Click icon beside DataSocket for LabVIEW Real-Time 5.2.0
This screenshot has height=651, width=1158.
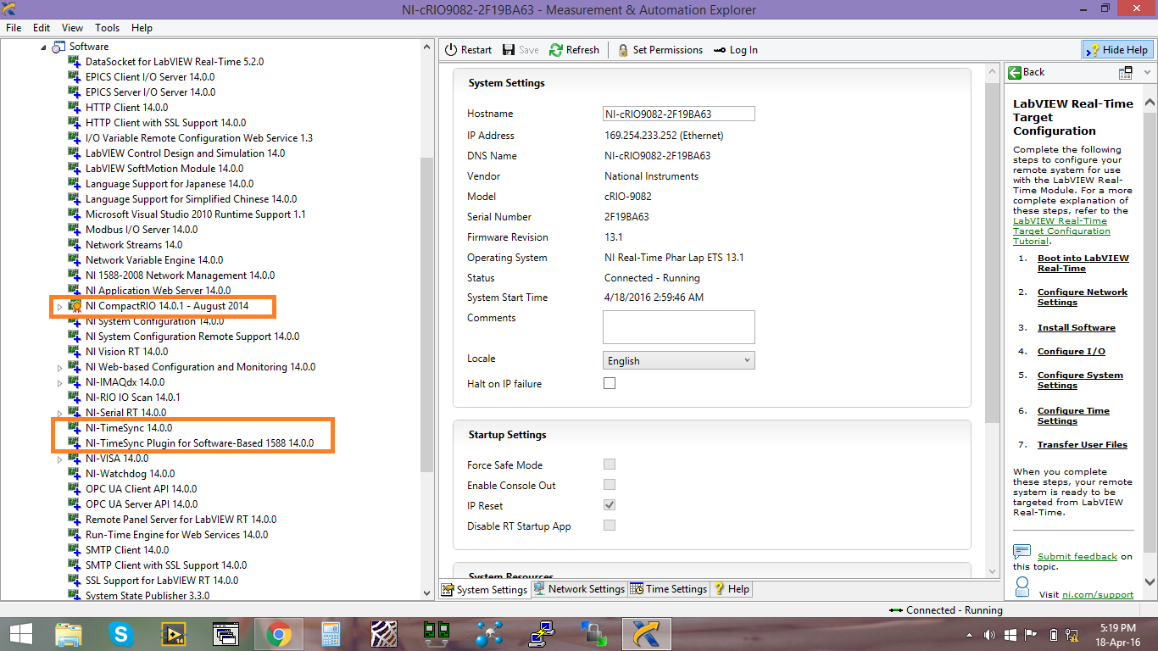pos(75,62)
